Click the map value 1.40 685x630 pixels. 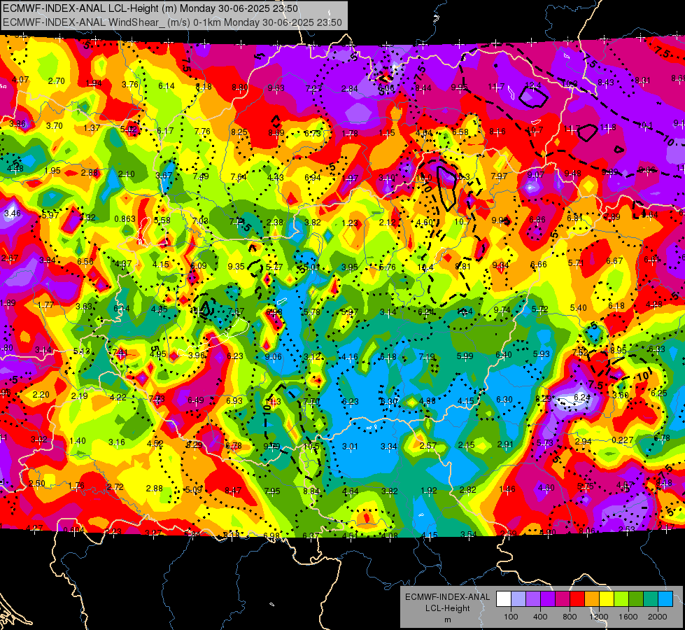point(78,441)
